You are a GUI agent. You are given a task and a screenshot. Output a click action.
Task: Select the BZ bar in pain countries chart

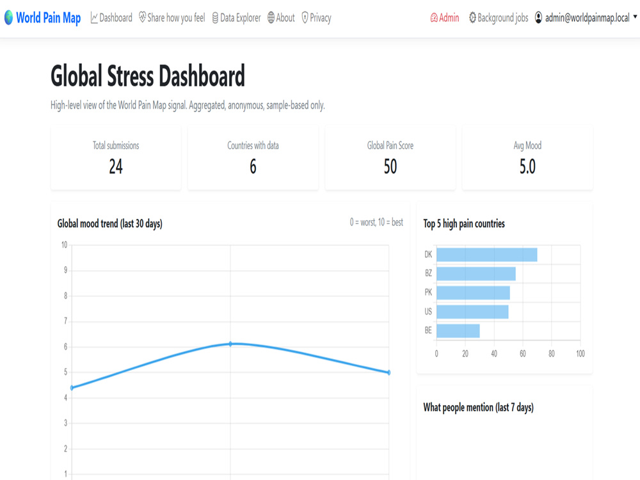tap(476, 273)
